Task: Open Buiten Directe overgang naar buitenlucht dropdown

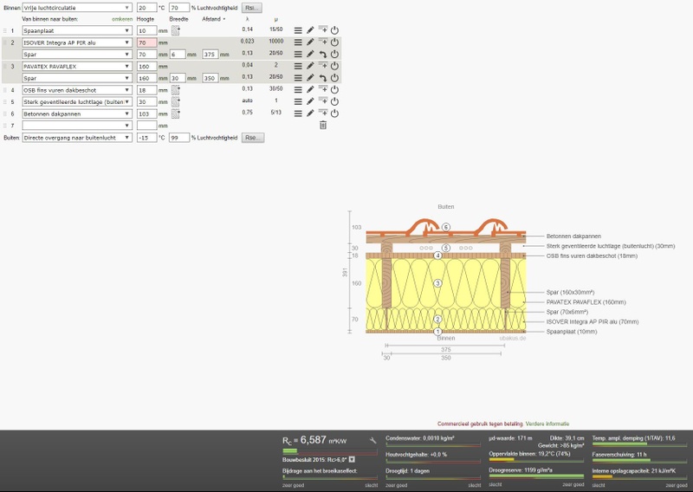Action: point(77,138)
